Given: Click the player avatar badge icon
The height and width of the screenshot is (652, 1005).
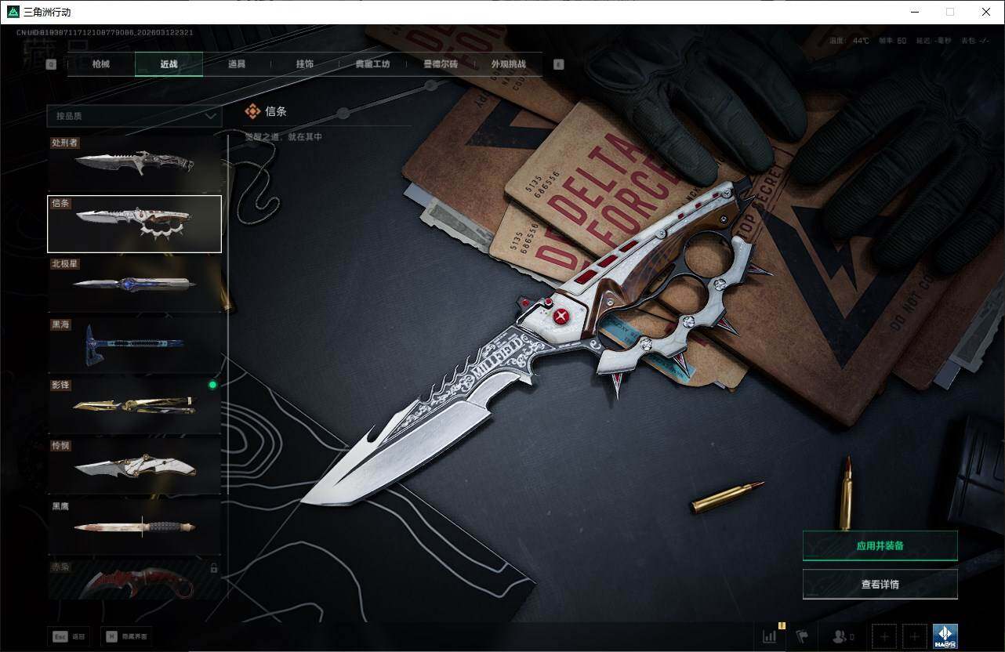Looking at the screenshot, I should [x=945, y=636].
